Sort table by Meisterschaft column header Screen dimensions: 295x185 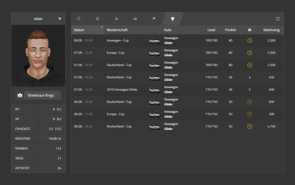point(117,30)
